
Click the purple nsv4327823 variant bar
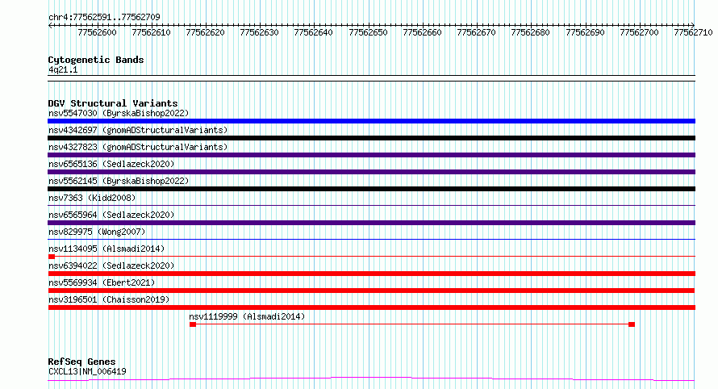(371, 155)
